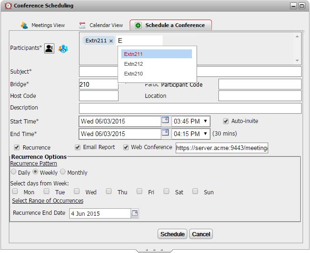Open the Recurrence End Date calendar
The width and height of the screenshot is (310, 253).
point(135,213)
